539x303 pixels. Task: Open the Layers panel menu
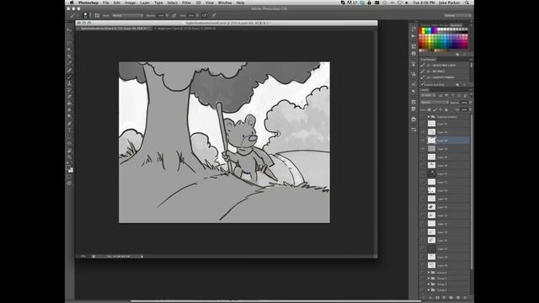click(472, 90)
